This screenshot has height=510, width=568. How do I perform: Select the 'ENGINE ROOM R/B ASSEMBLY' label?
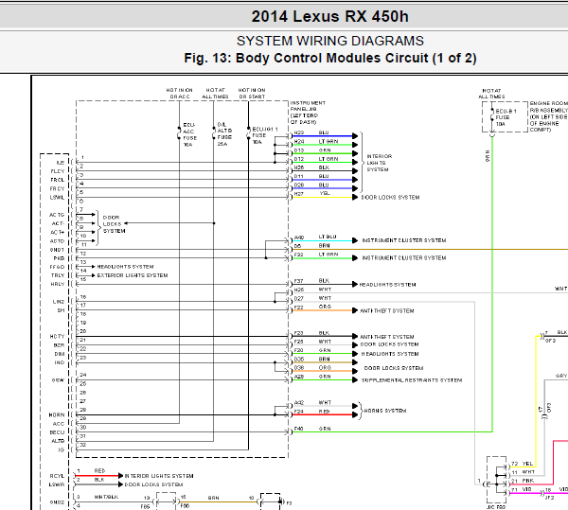(x=548, y=116)
